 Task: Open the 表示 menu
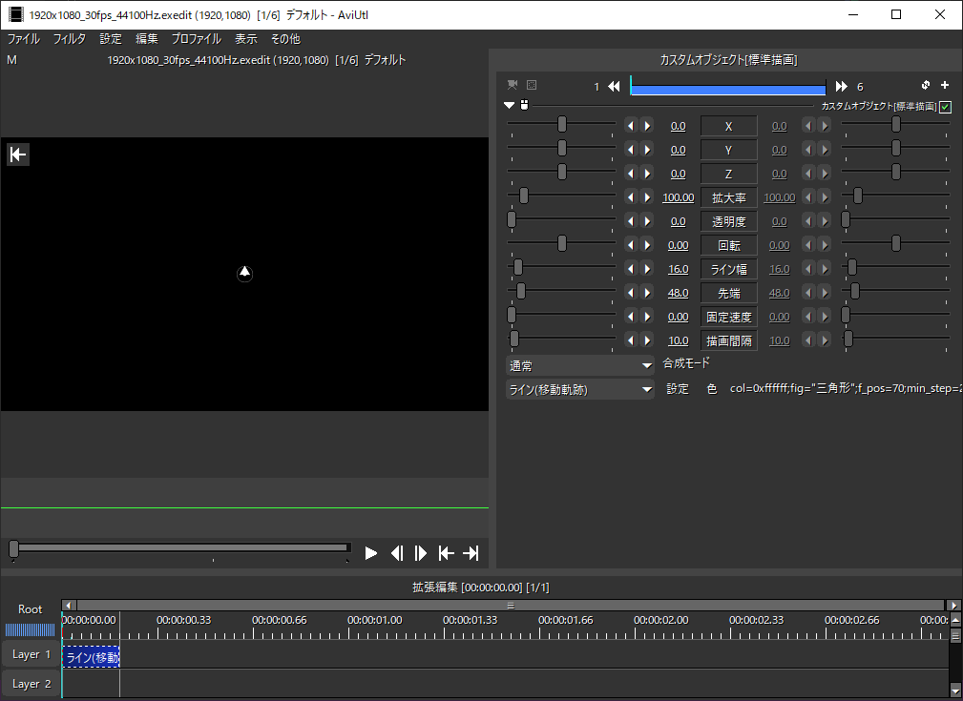pos(246,39)
